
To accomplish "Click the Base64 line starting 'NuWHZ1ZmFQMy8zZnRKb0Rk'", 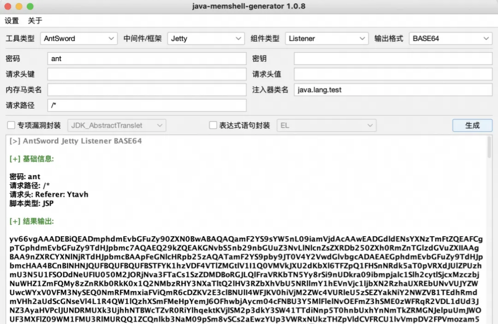I will coord(244,283).
